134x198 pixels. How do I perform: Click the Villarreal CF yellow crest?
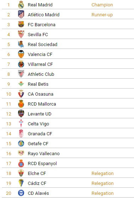tap(21, 64)
